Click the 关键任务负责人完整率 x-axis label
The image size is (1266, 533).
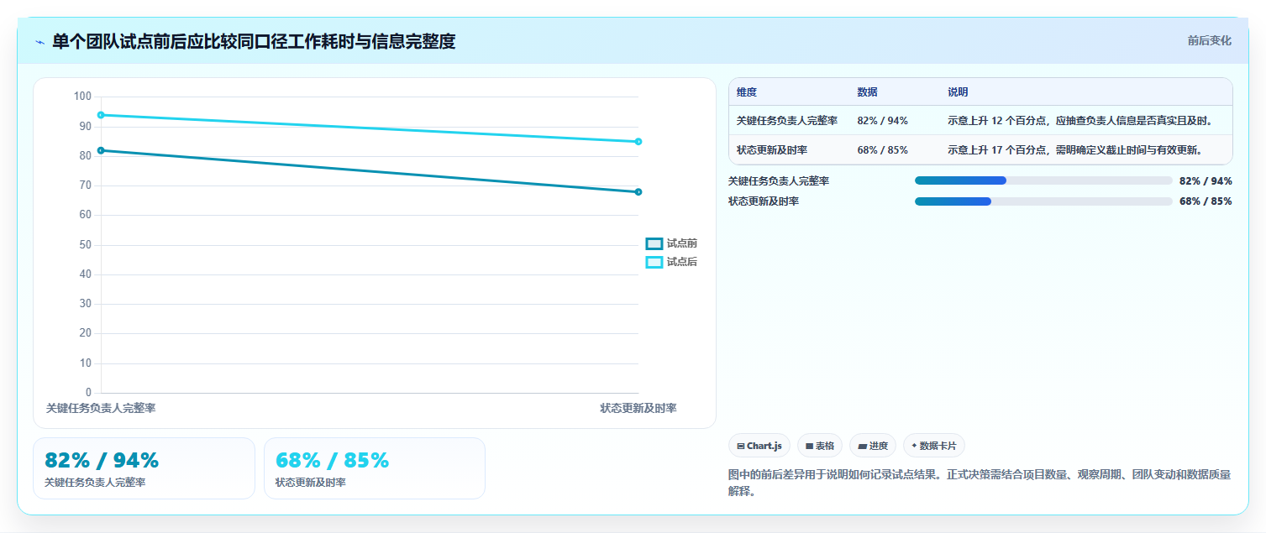tap(101, 408)
